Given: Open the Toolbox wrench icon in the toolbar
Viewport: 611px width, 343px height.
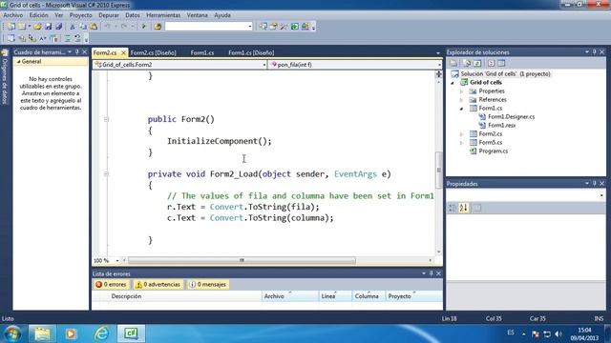Looking at the screenshot, I should click(x=284, y=27).
